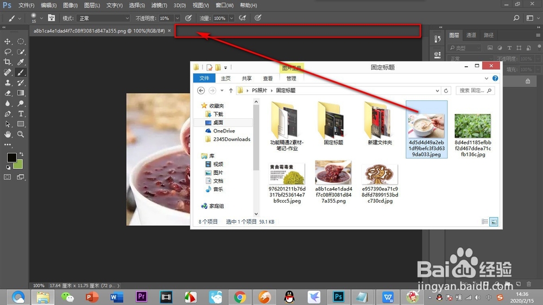This screenshot has width=543, height=305.
Task: Open Chrome from the taskbar
Action: point(239,297)
